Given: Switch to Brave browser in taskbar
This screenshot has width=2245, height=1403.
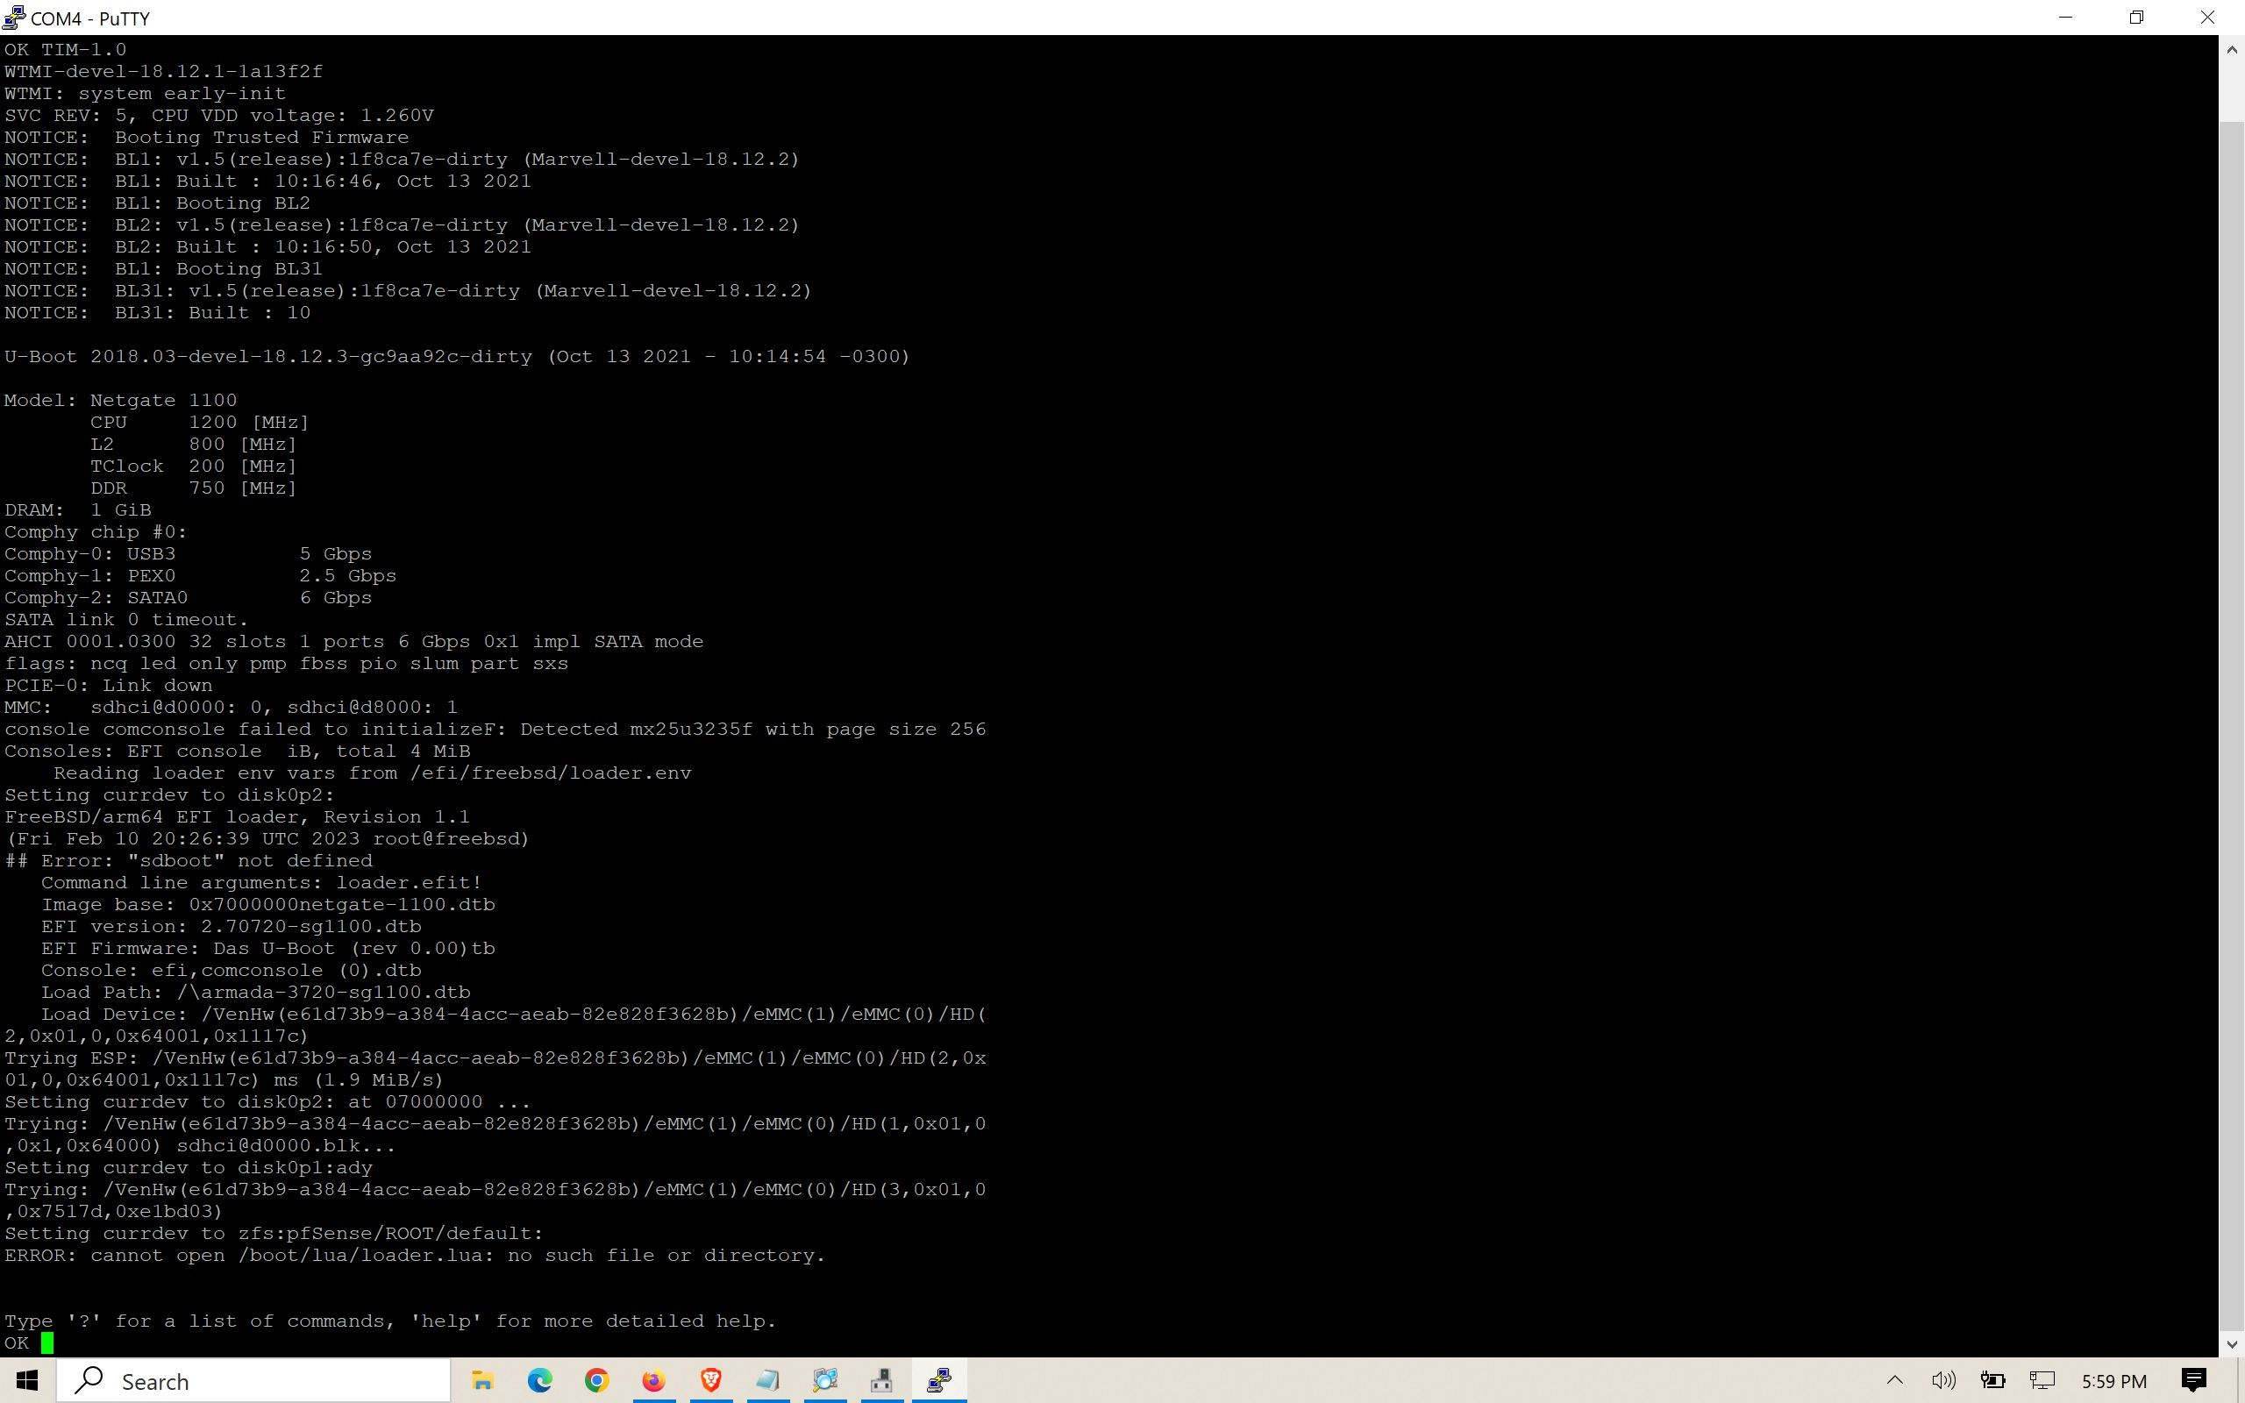Looking at the screenshot, I should tap(711, 1381).
